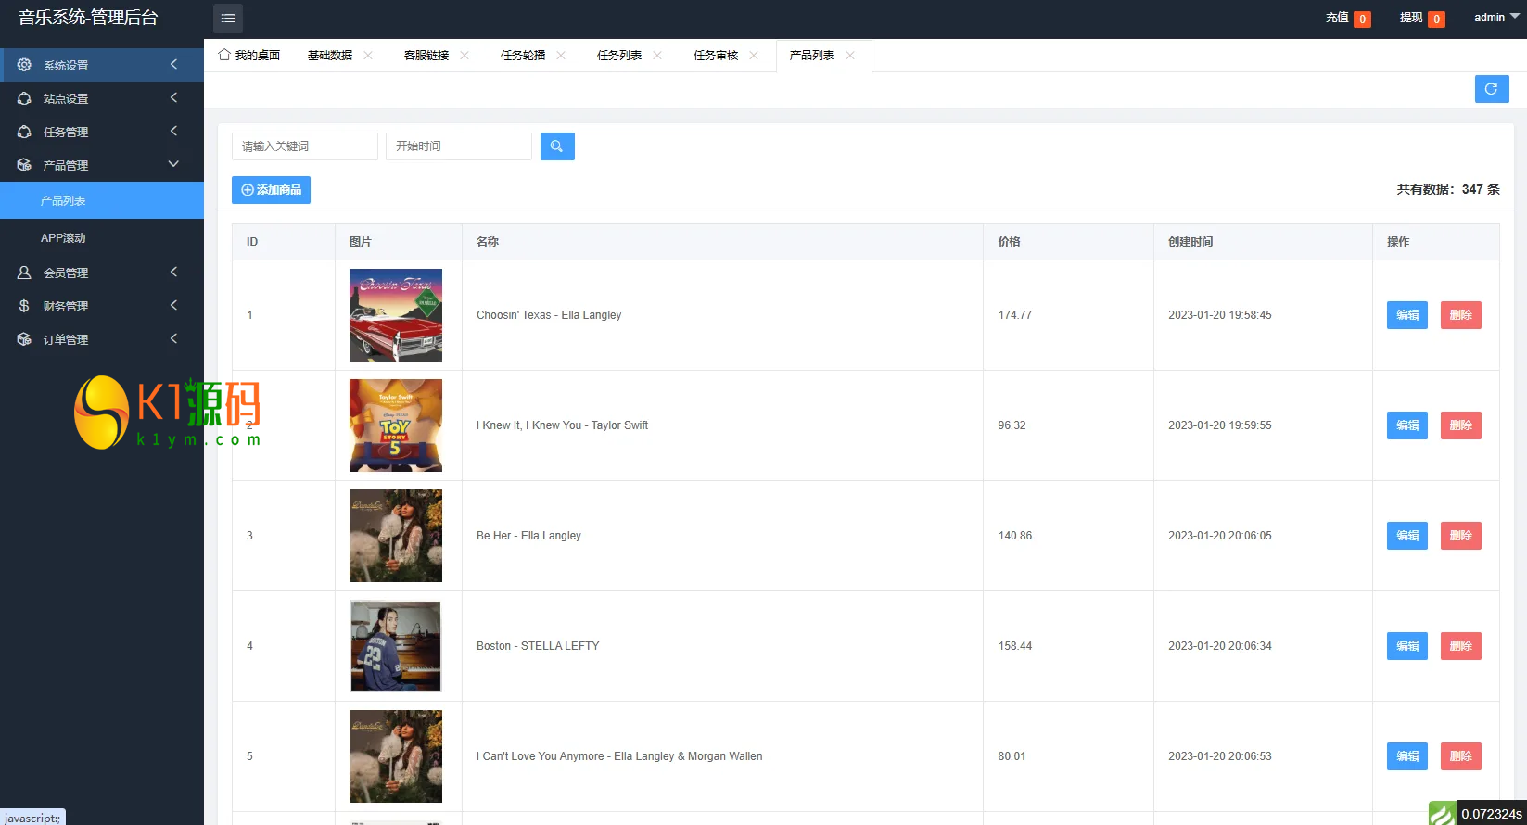Collapse the 产品管理 menu chevron

173,164
